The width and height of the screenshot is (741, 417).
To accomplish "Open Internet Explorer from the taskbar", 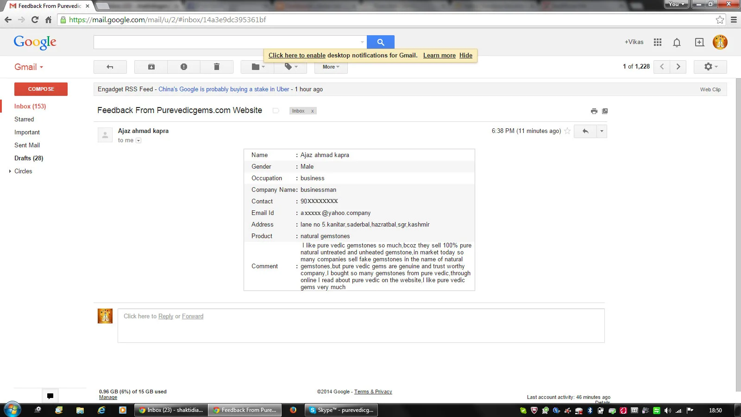I will coord(101,410).
